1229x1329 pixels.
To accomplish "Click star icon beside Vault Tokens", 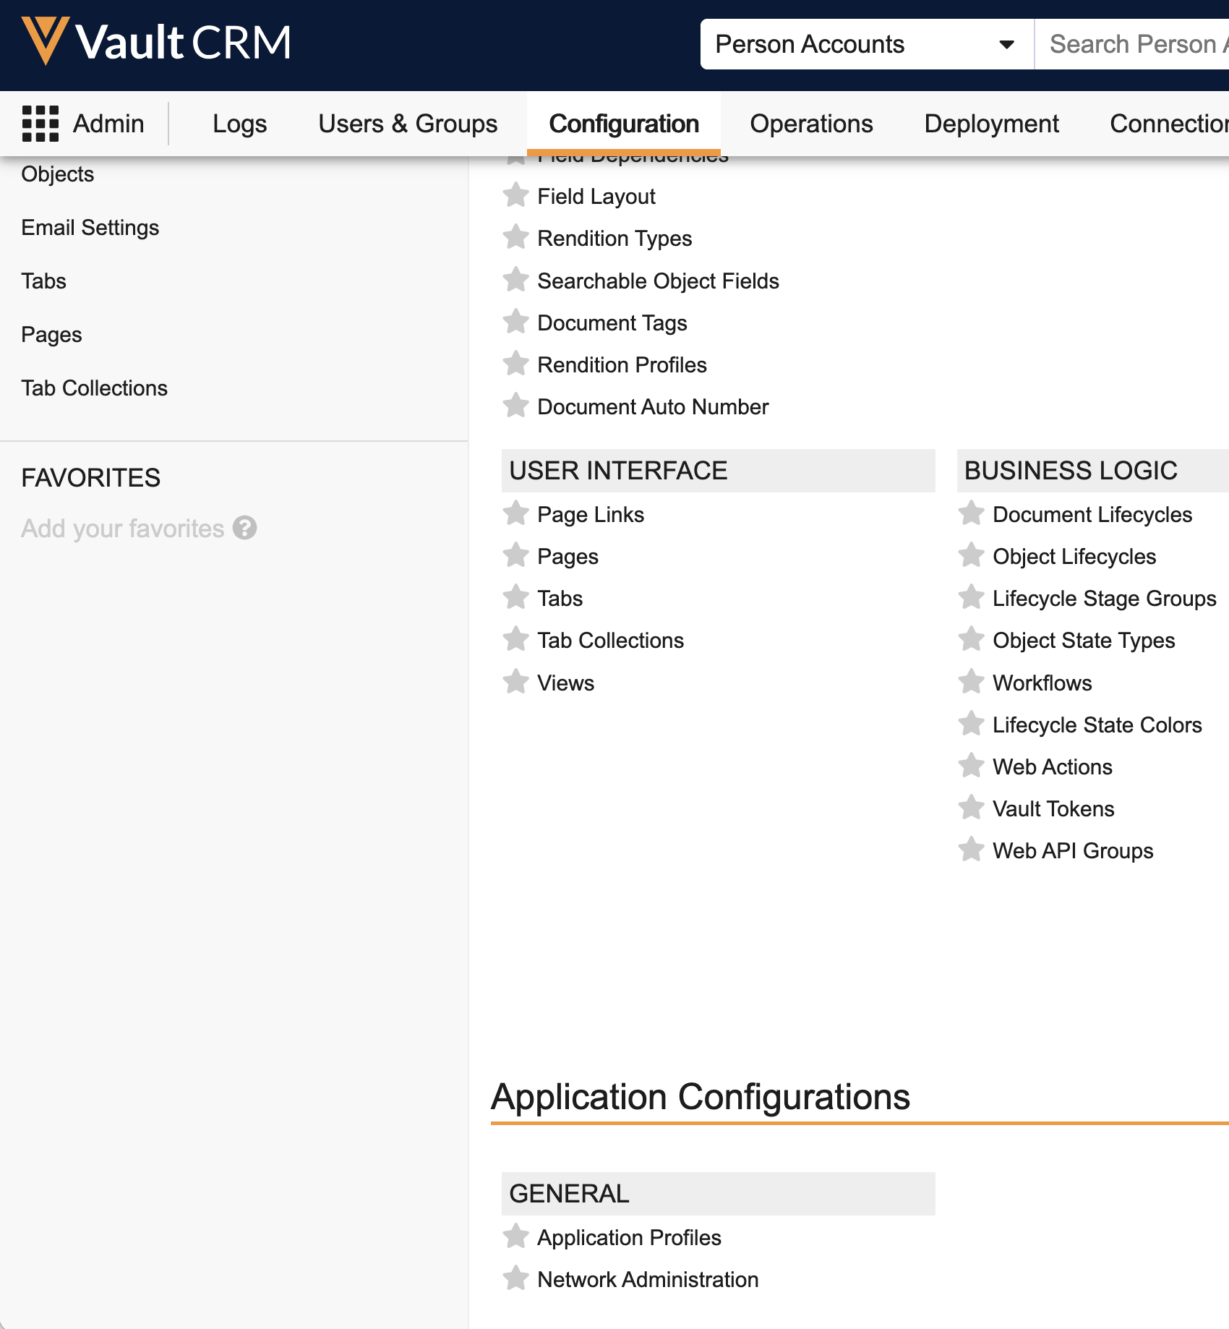I will [x=971, y=808].
